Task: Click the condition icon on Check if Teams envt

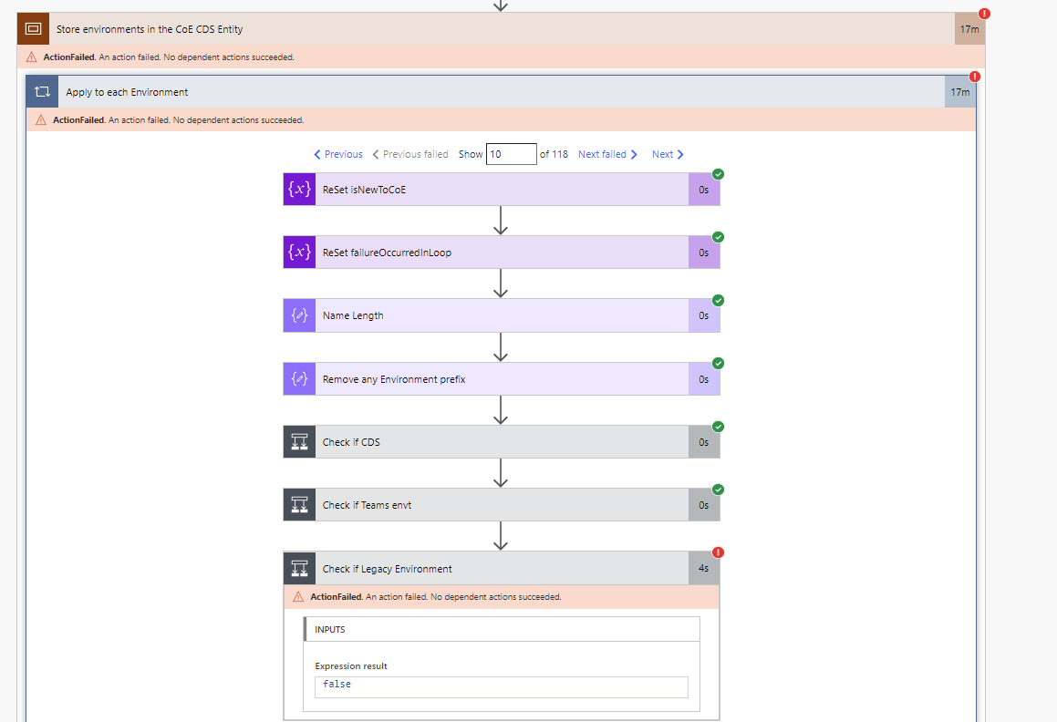Action: [299, 505]
